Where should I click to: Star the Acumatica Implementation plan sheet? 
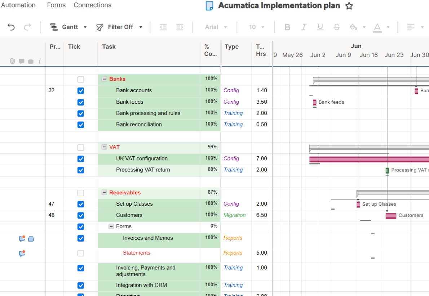coord(349,6)
